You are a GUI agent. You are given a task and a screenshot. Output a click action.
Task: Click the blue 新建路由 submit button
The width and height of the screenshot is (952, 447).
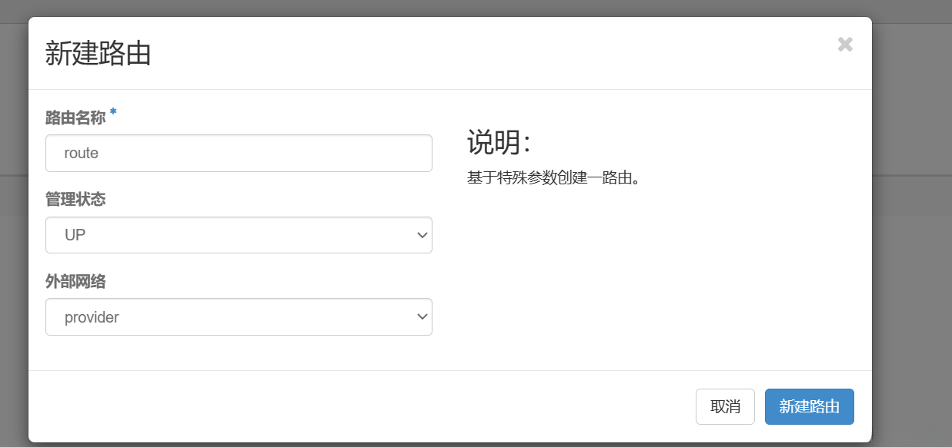tap(809, 406)
